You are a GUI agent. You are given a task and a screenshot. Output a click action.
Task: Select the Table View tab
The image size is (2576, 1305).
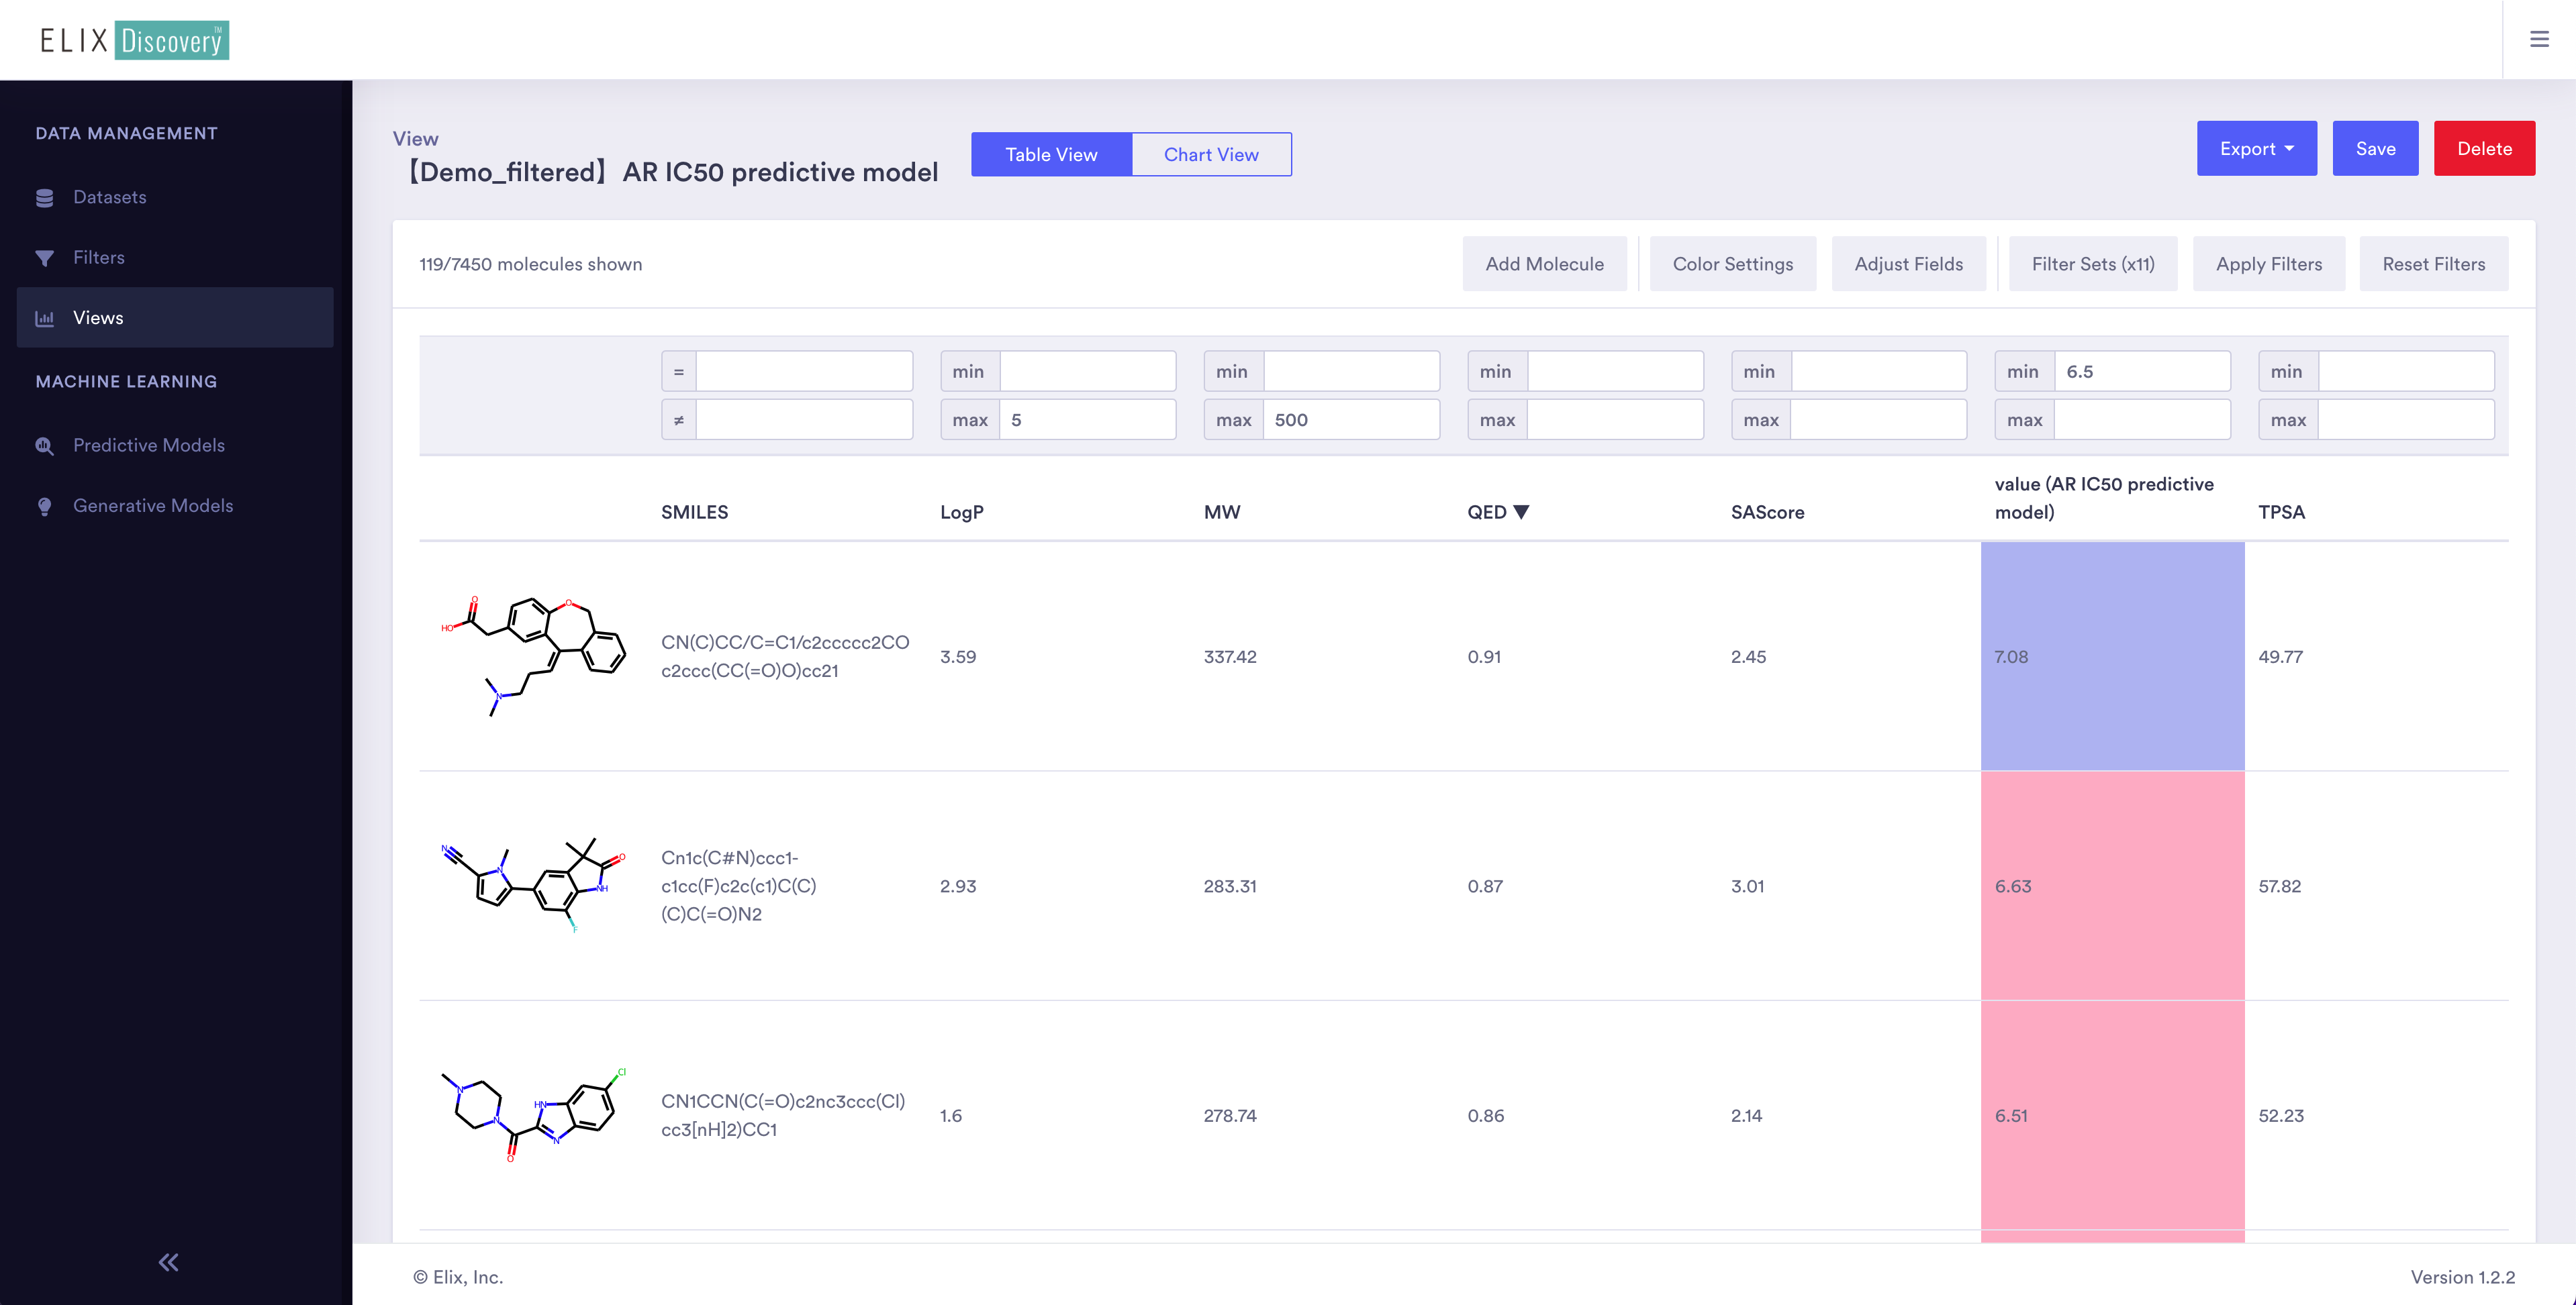coord(1051,155)
